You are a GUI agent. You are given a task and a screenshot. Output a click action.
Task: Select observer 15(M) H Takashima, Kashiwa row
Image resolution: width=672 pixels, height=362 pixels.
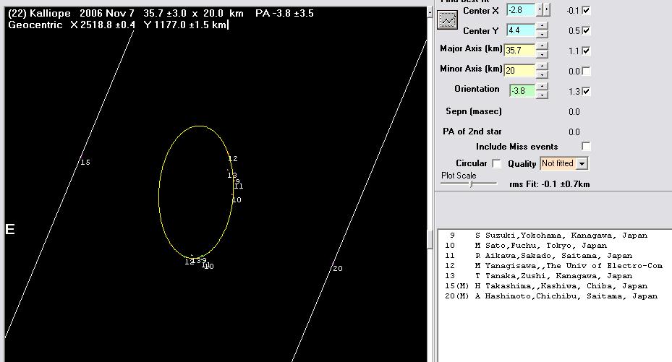pyautogui.click(x=546, y=286)
